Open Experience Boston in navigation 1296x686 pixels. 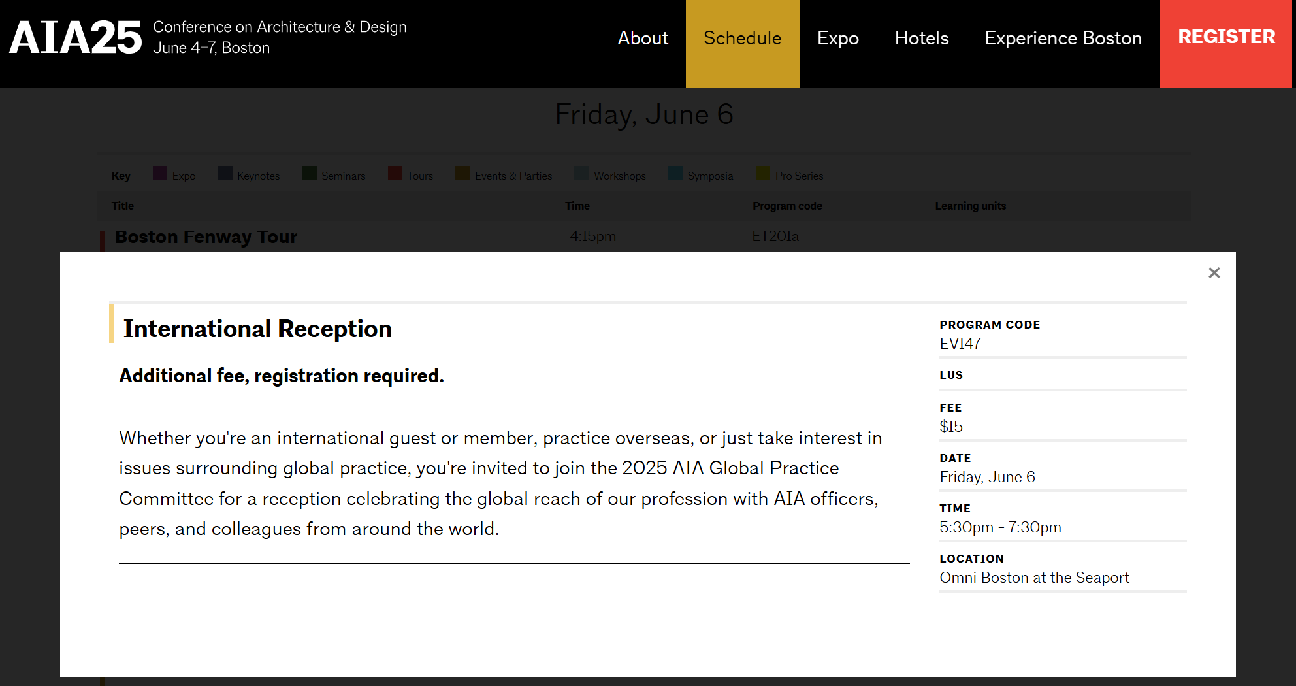pos(1063,39)
